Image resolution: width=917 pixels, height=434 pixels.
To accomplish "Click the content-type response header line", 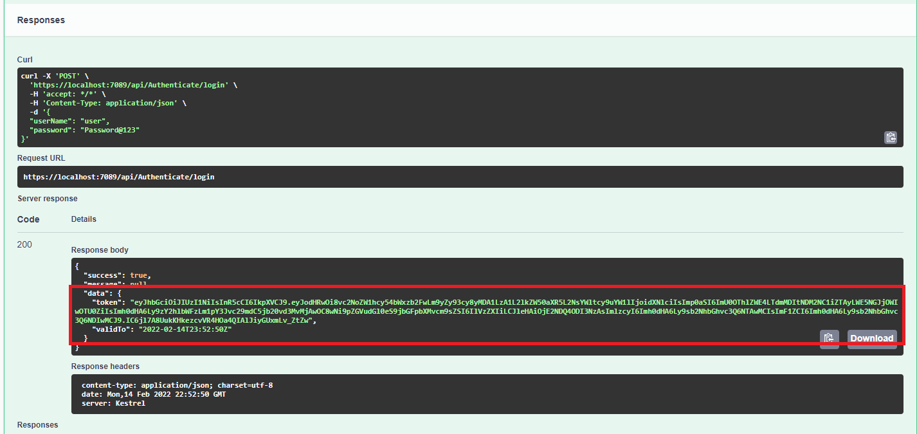I will coord(177,385).
